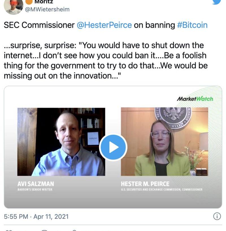Click the AVI SALZMAN name caption
This screenshot has height=231, width=226.
[x=36, y=184]
